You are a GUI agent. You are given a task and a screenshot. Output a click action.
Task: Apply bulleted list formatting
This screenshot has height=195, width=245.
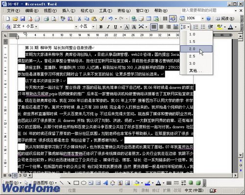point(203,26)
